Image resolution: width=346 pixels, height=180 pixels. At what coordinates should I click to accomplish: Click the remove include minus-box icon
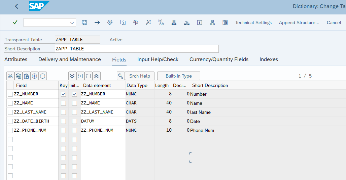coord(88,76)
